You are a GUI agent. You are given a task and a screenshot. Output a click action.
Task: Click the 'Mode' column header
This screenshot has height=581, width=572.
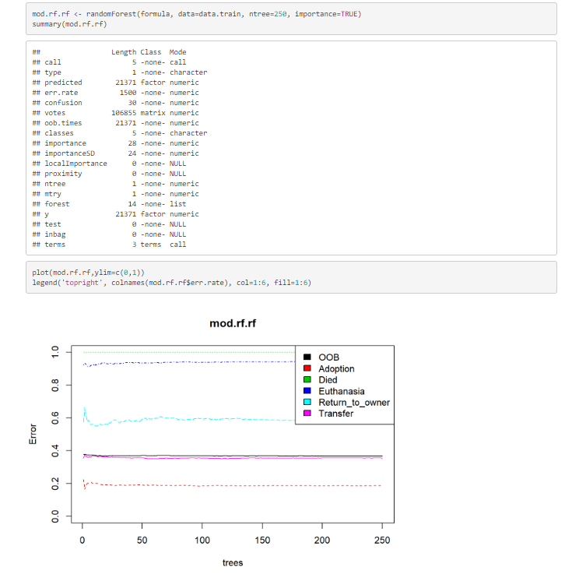pos(177,52)
